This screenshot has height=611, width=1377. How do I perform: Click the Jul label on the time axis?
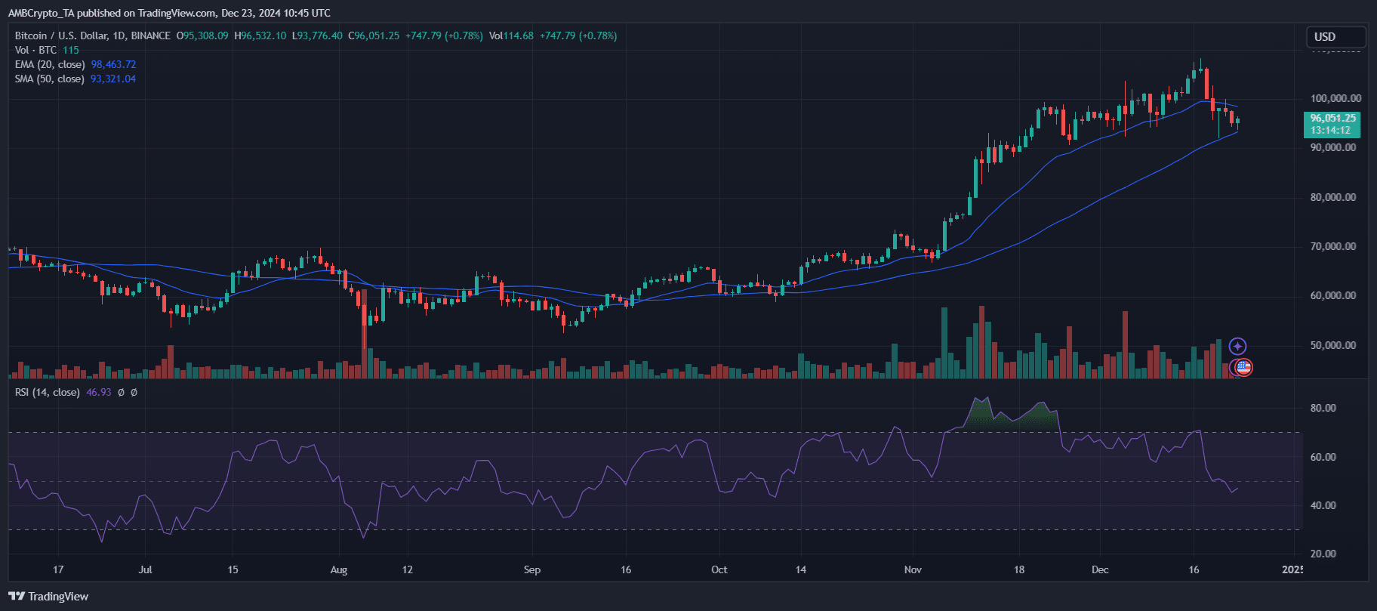coord(145,569)
